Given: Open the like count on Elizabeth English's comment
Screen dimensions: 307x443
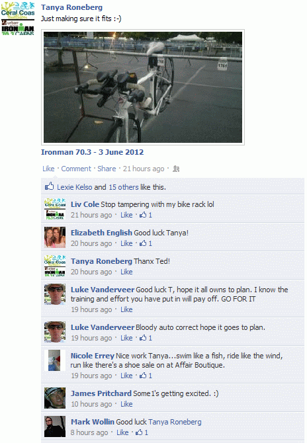Looking at the screenshot, I should 146,243.
